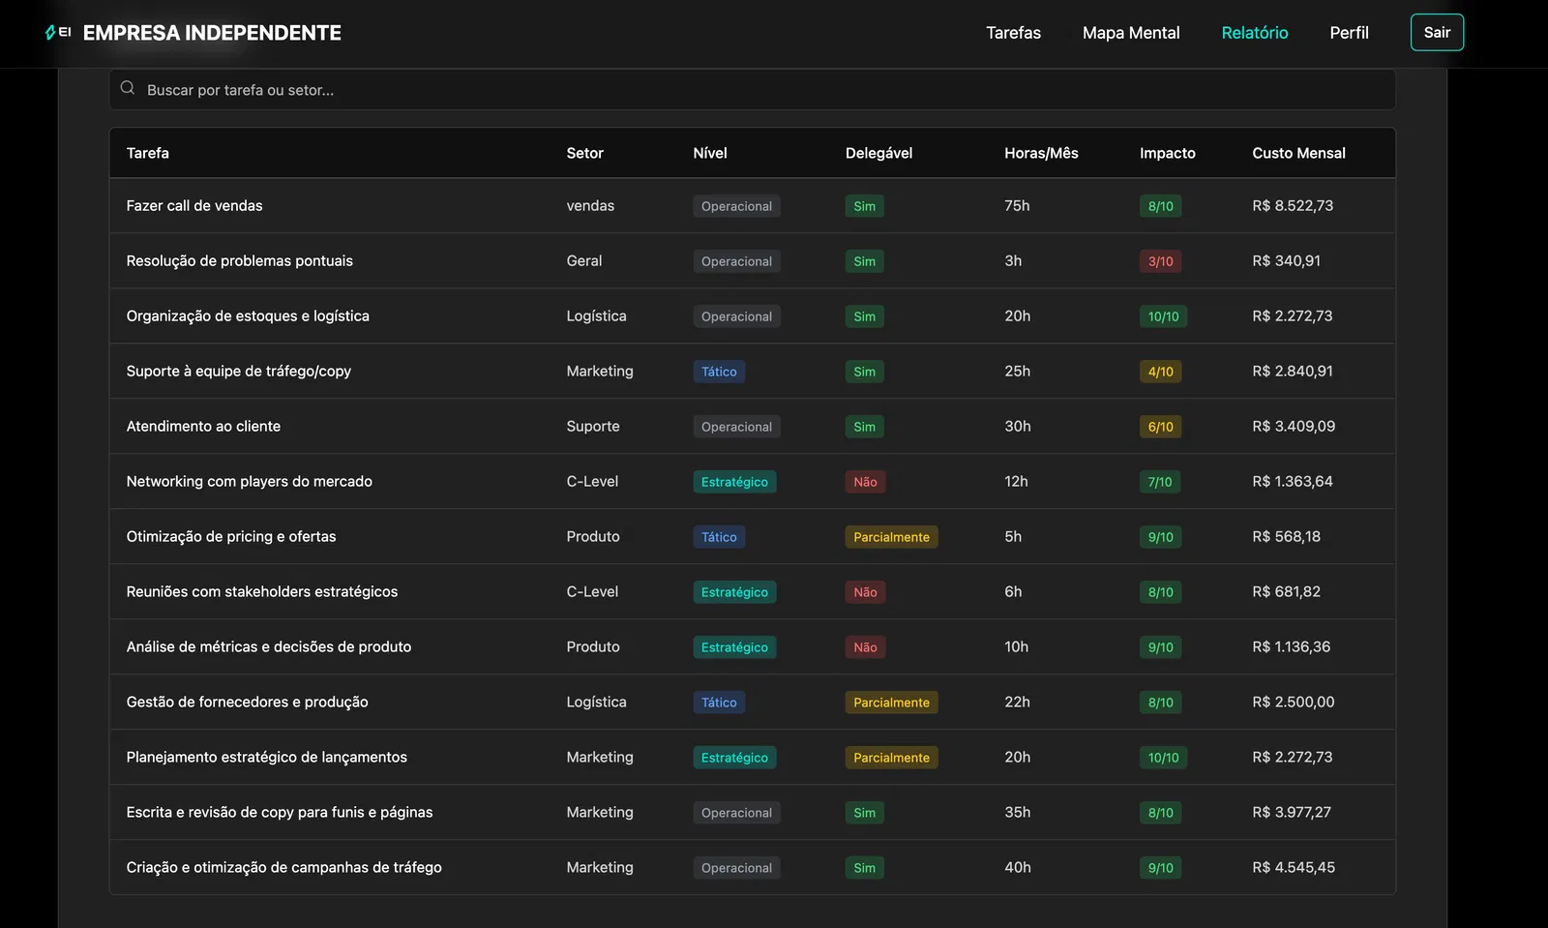Open the Perfil page

[x=1349, y=33]
